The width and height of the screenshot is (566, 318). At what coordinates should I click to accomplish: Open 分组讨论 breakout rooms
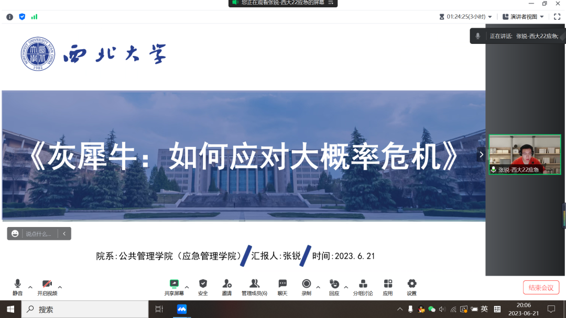[x=363, y=287]
